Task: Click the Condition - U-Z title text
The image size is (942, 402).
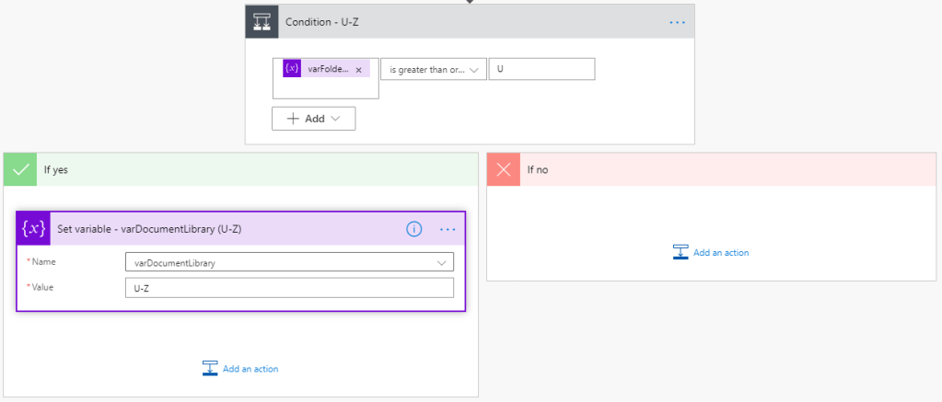Action: (322, 22)
